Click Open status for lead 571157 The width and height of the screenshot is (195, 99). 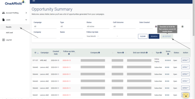pos(175,60)
